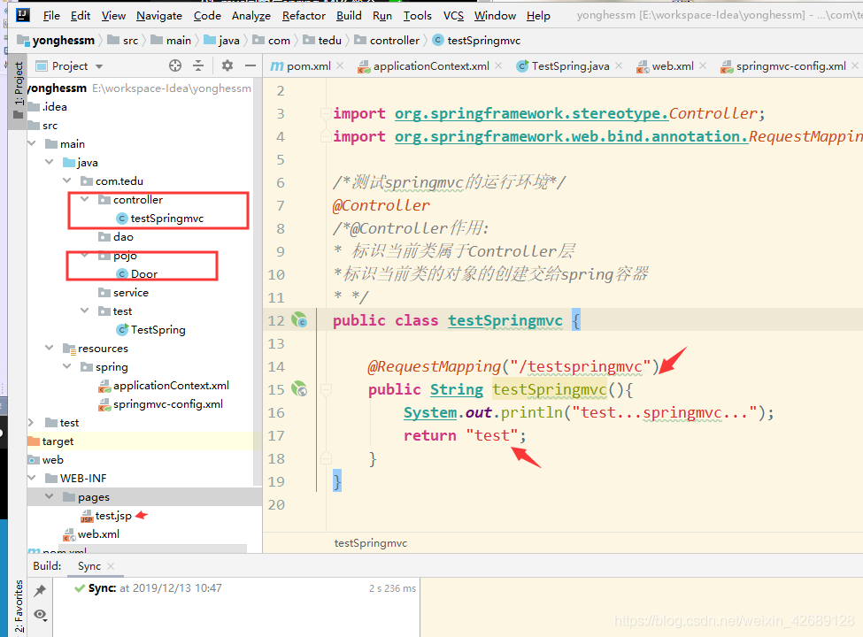The width and height of the screenshot is (863, 637).
Task: Collapse the WEB-INF folder chevron
Action: point(32,478)
